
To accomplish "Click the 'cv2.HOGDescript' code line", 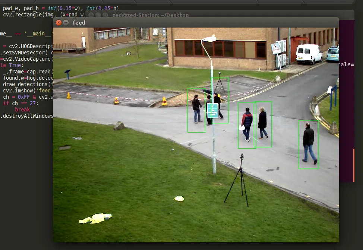I will coord(28,46).
